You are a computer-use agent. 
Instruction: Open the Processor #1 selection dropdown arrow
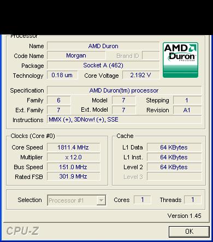click(x=101, y=200)
